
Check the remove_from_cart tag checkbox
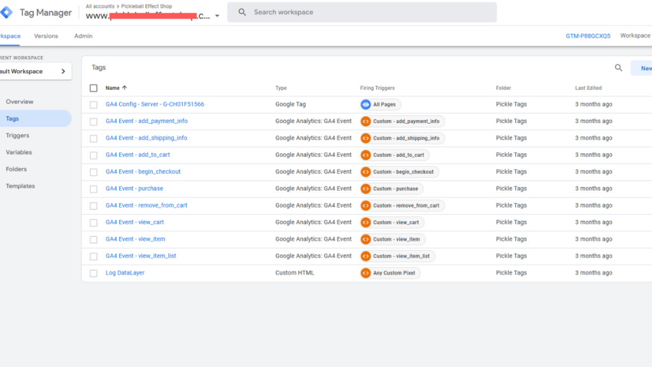coord(94,206)
